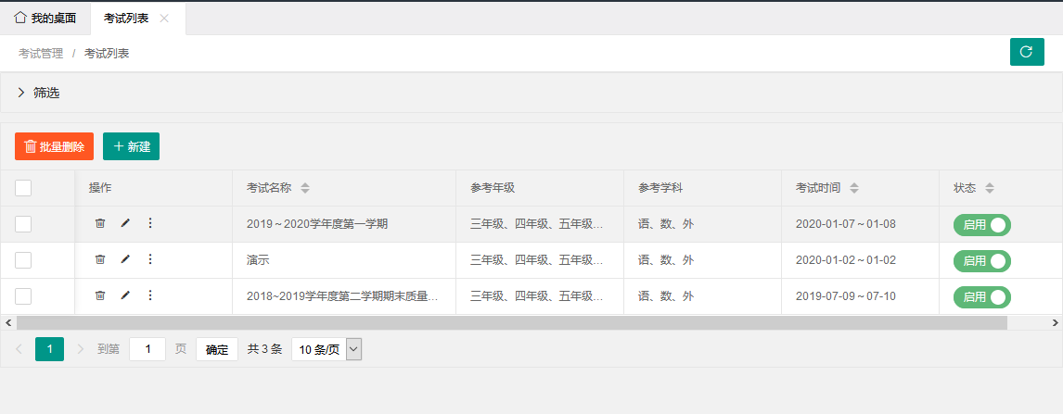Sort the table by 考试时间 column
This screenshot has height=414, width=1063.
coord(854,188)
